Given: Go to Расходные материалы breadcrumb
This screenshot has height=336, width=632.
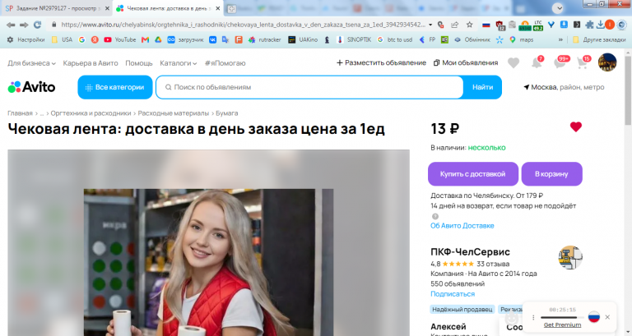Looking at the screenshot, I should point(174,113).
